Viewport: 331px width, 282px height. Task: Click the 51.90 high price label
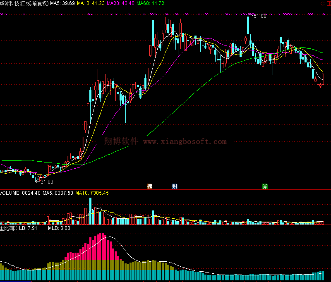pos(260,16)
